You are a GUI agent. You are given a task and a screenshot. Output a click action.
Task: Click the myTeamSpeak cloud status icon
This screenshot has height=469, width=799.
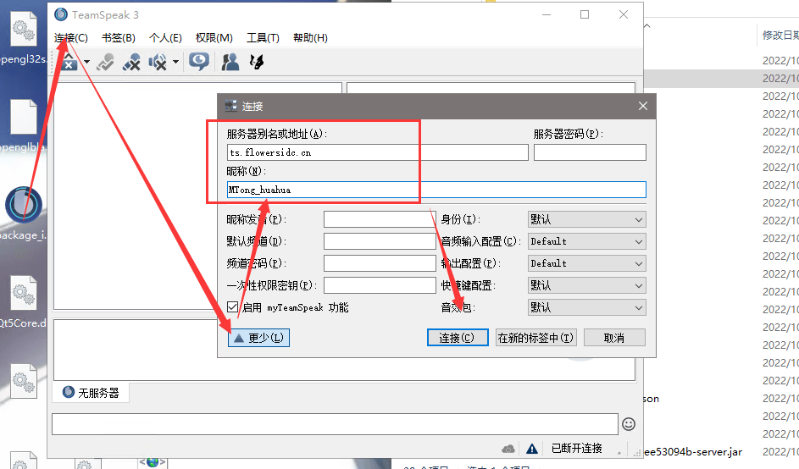(x=508, y=449)
